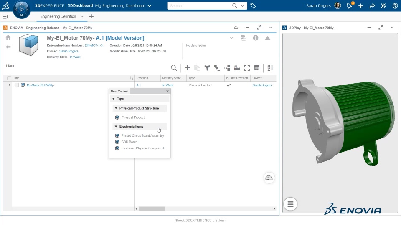Image resolution: width=401 pixels, height=225 pixels.
Task: Select the Engineering Definition tab
Action: tap(58, 16)
